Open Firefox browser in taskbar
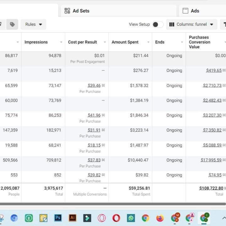 tap(160, 218)
